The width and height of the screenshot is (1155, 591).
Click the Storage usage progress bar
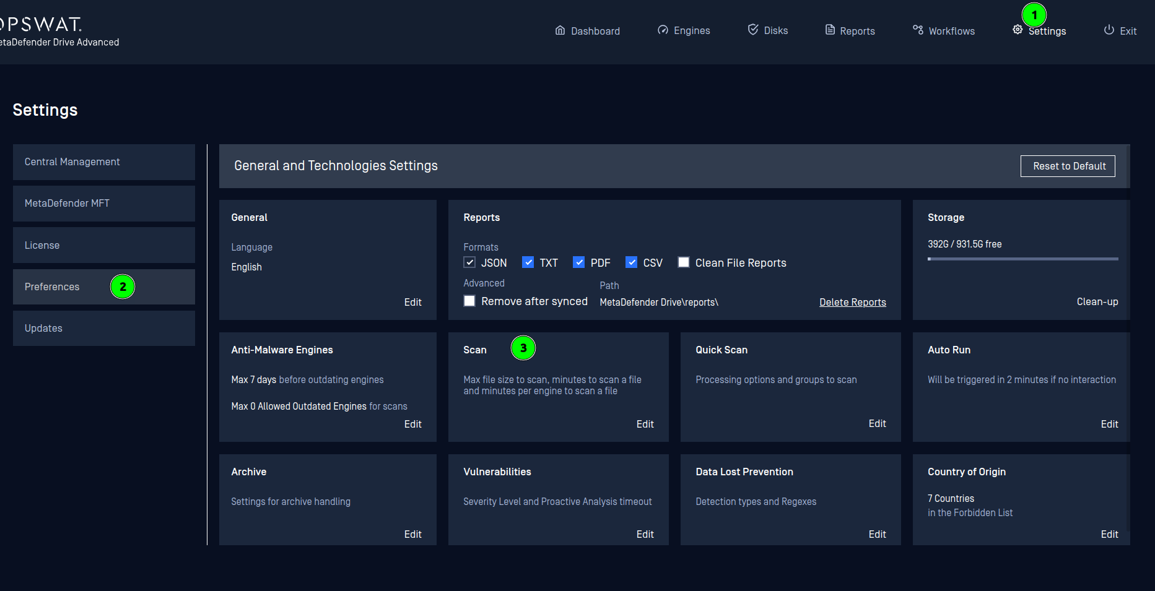coord(1023,259)
